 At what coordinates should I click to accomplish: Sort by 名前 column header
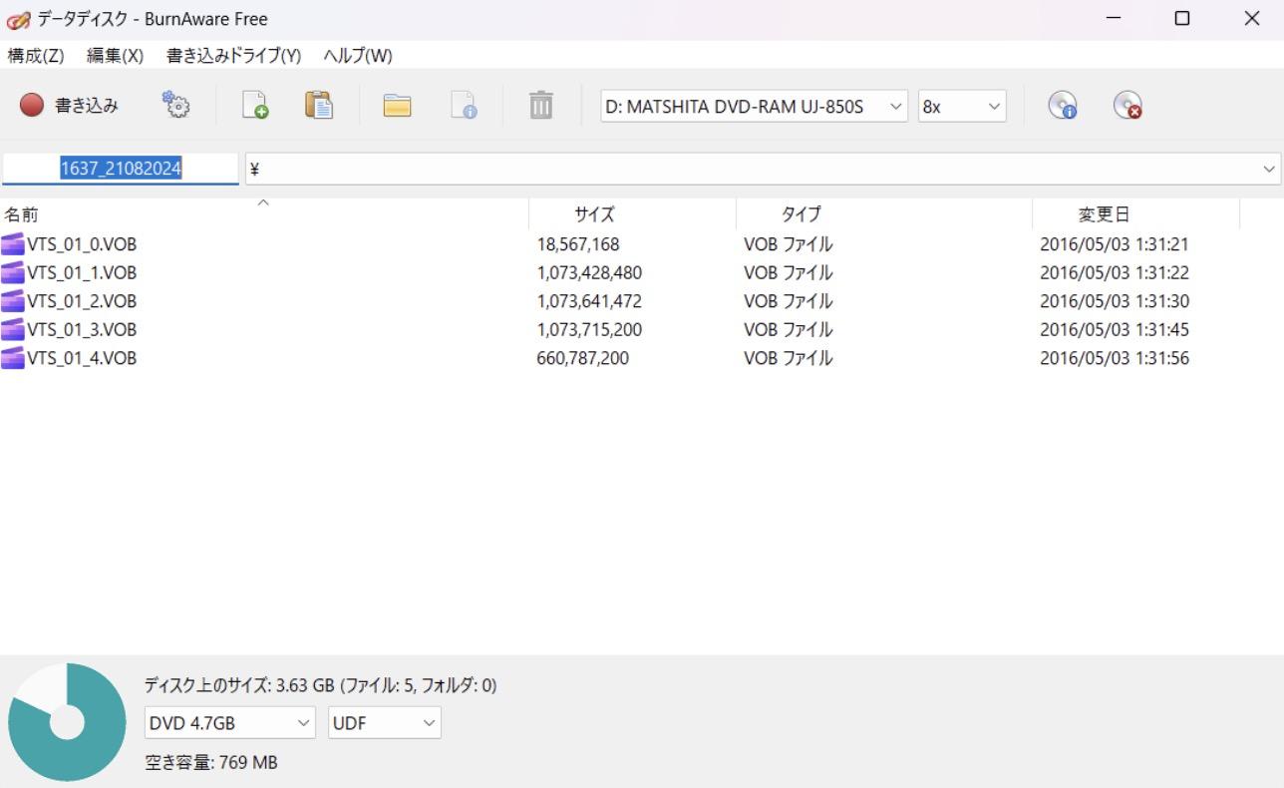click(x=264, y=214)
